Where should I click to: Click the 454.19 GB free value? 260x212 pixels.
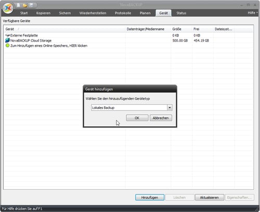click(x=201, y=41)
